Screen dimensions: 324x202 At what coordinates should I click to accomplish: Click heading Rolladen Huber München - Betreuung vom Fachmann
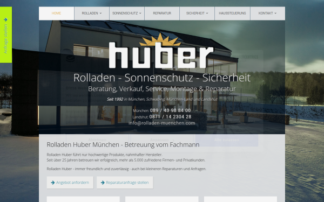click(x=123, y=145)
